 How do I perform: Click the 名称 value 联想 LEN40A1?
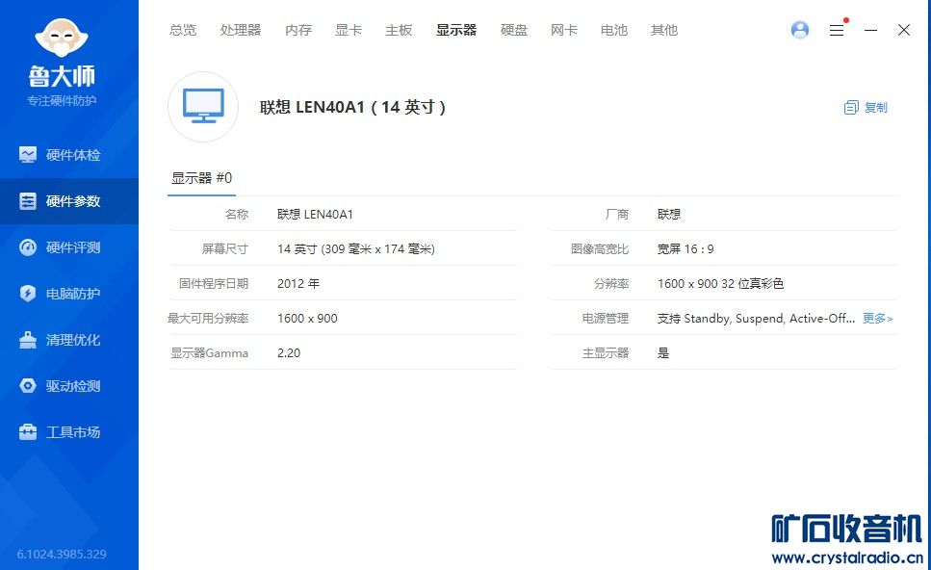point(315,215)
